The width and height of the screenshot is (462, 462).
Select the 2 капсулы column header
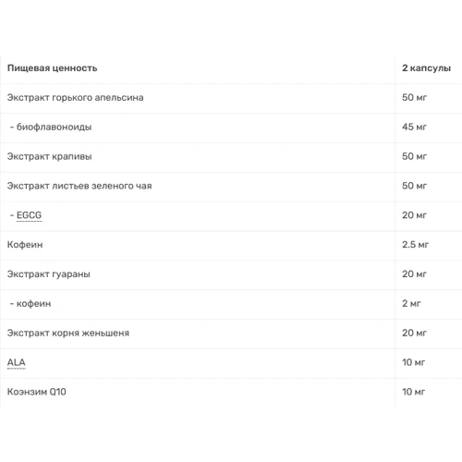click(x=426, y=68)
